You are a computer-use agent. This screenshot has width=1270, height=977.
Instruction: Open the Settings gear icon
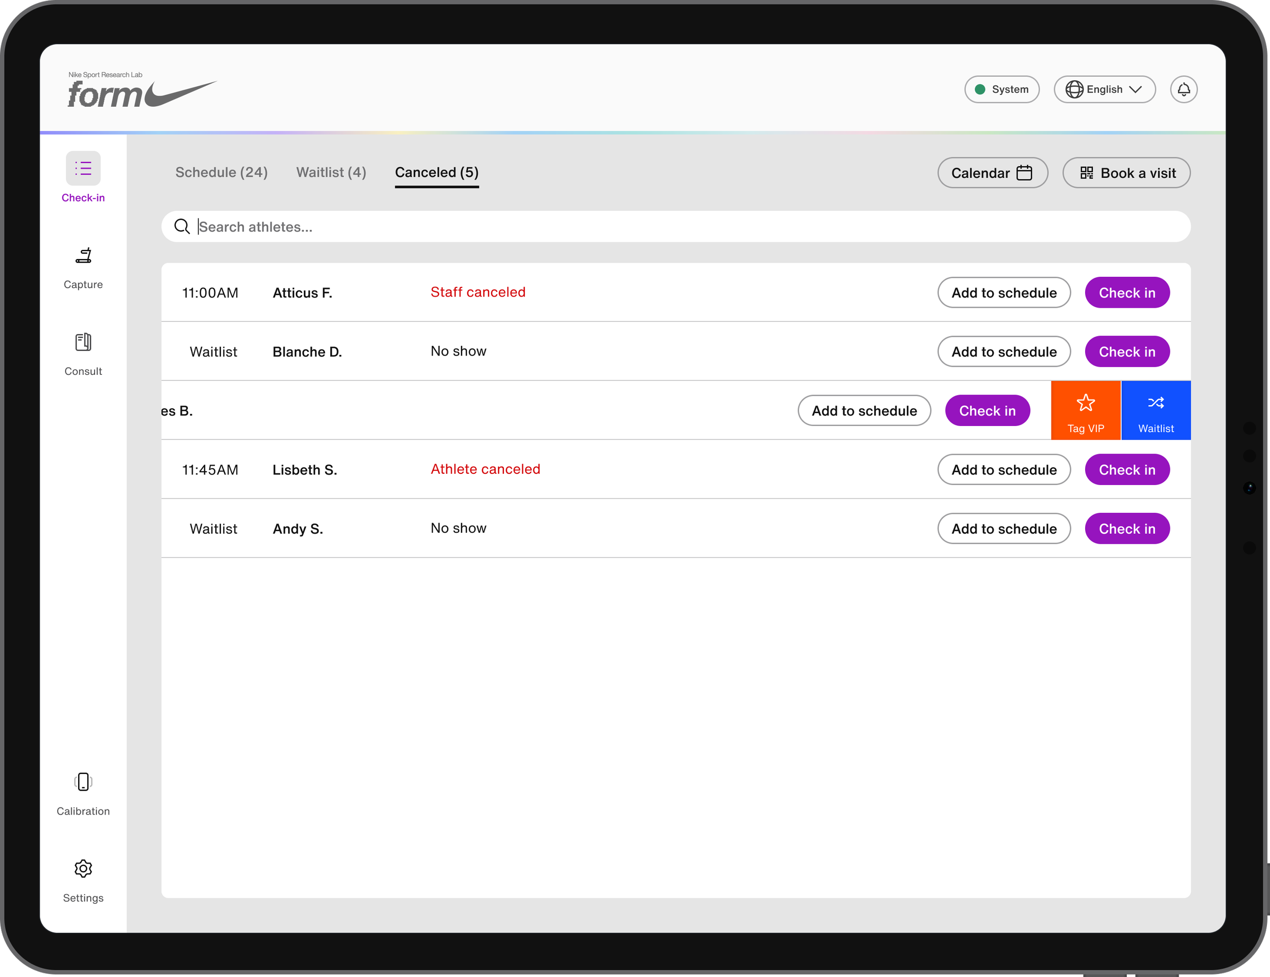click(x=83, y=868)
